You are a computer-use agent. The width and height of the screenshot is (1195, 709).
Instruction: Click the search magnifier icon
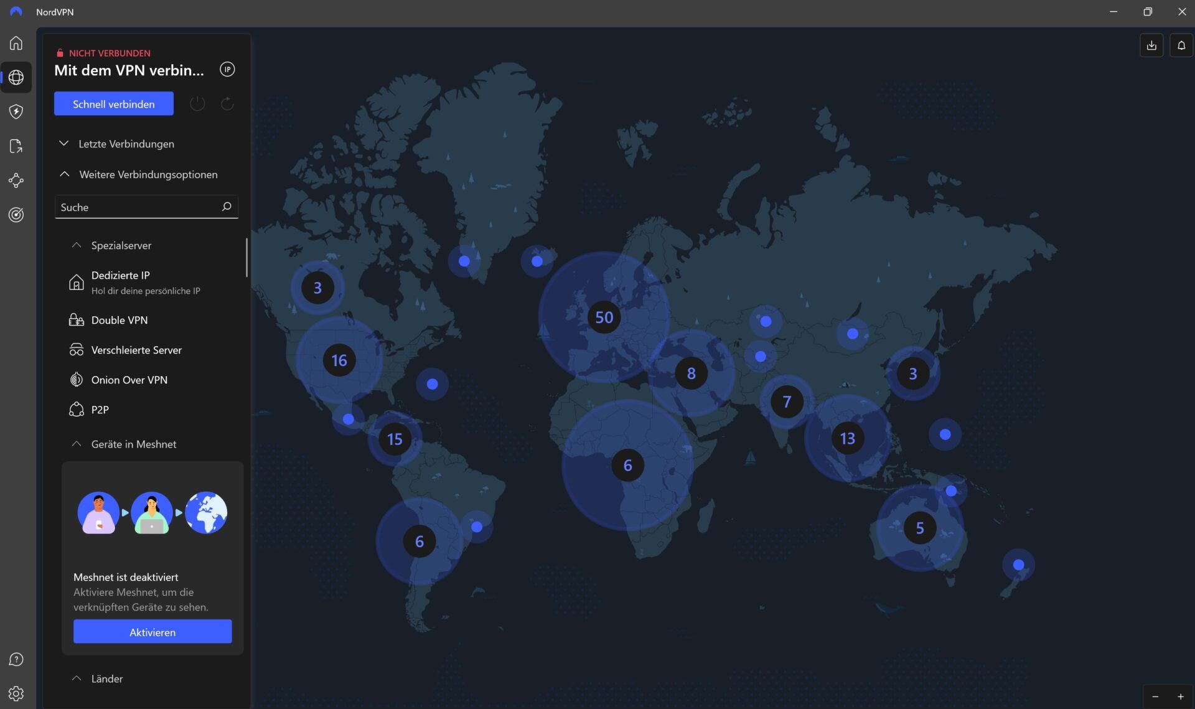coord(227,206)
